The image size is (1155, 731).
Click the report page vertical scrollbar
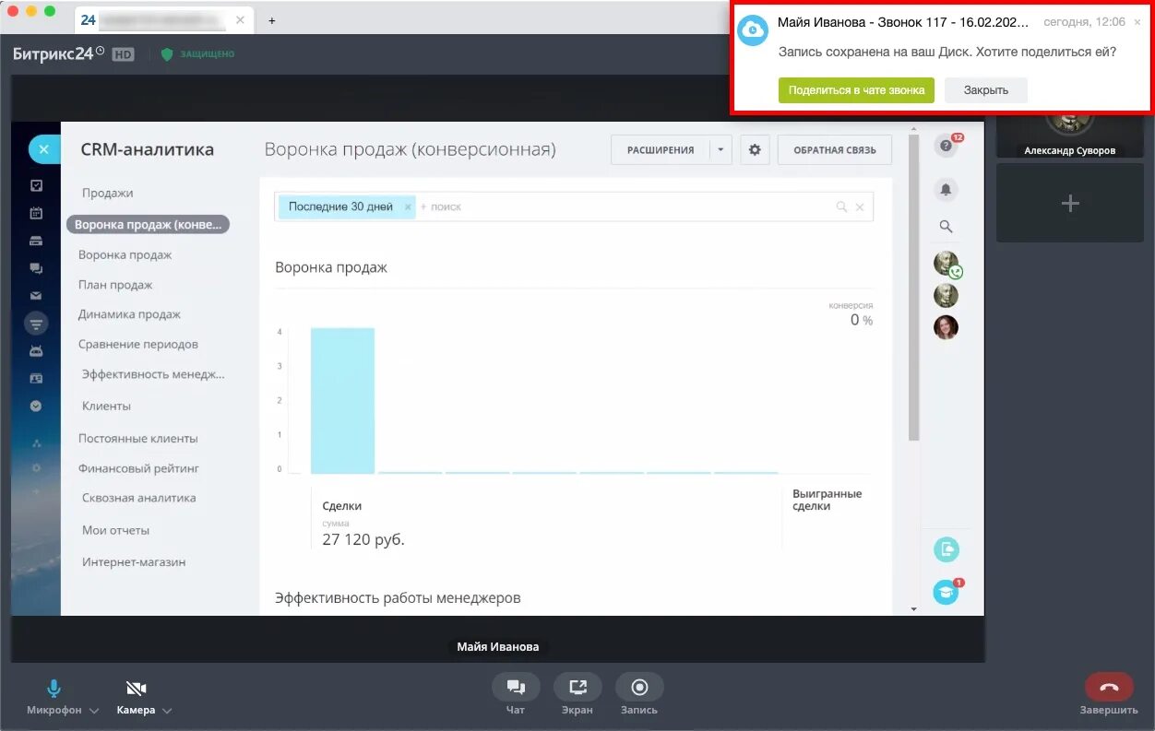pos(914,289)
